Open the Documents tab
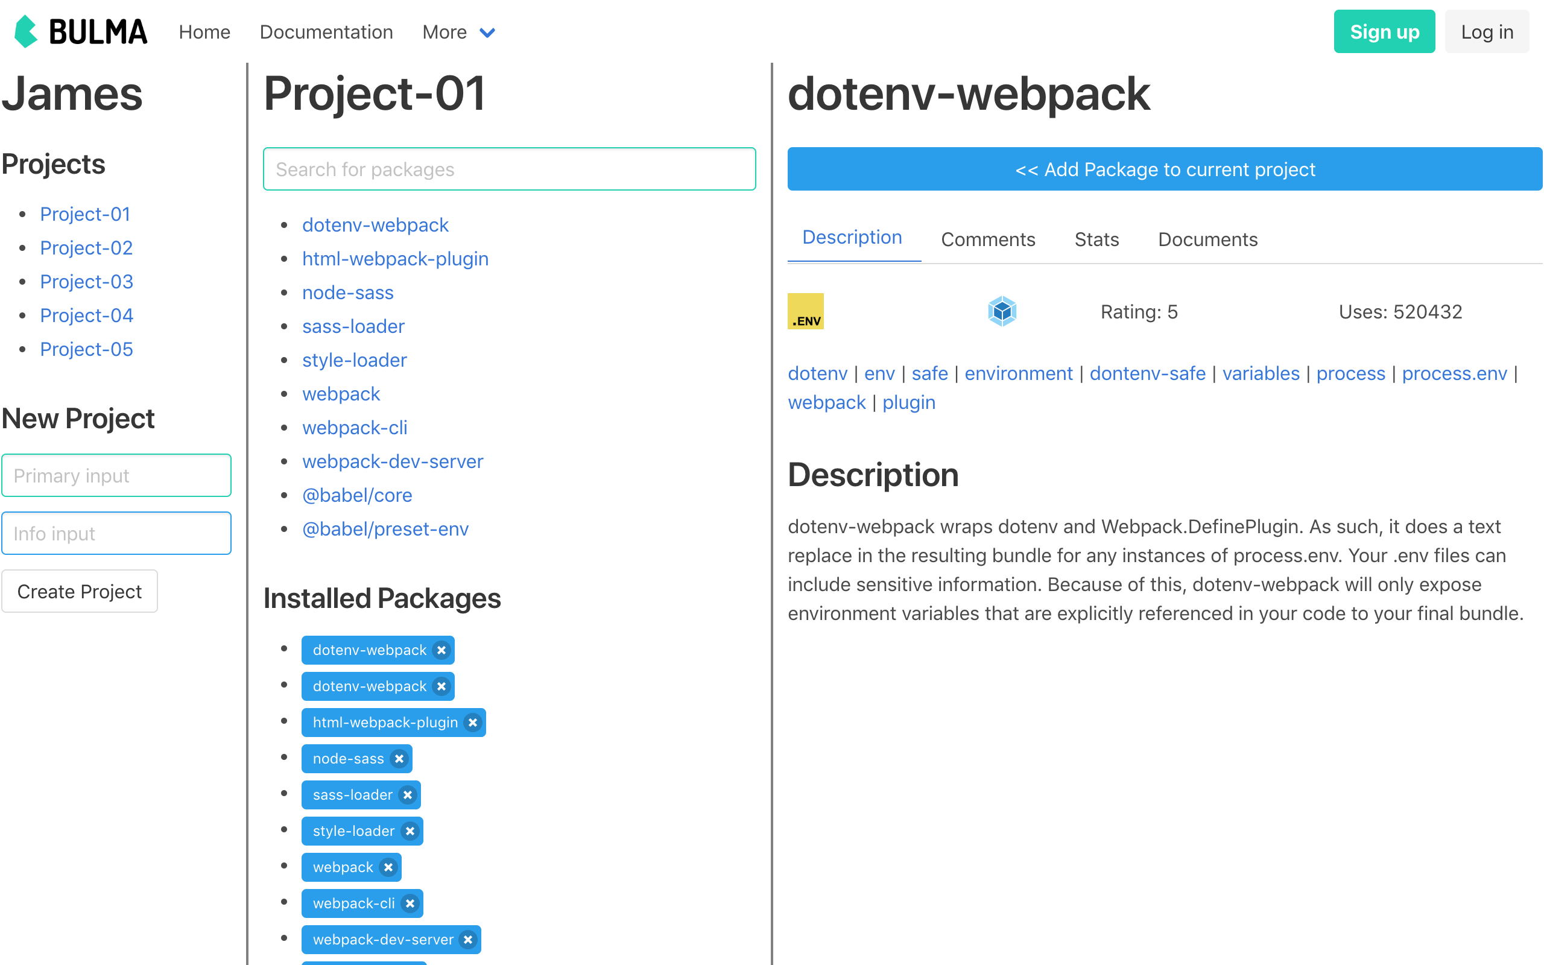1544x965 pixels. click(x=1207, y=239)
